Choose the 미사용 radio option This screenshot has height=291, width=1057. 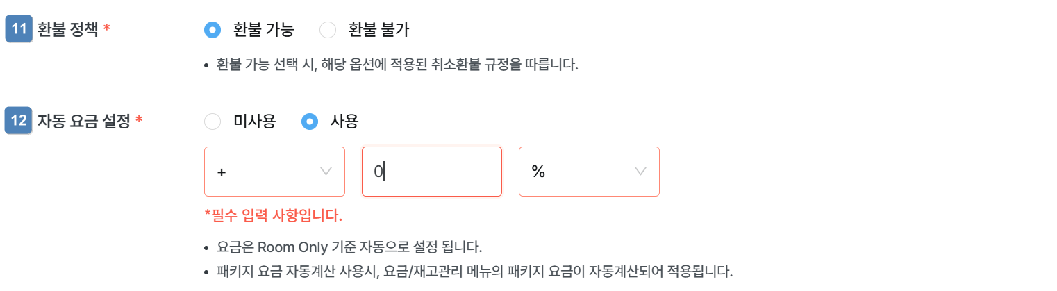pyautogui.click(x=213, y=122)
